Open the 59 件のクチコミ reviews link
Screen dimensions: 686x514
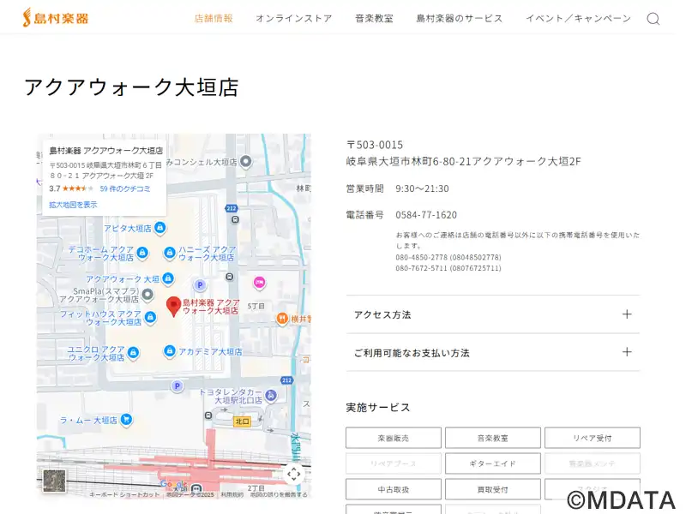[x=125, y=188]
